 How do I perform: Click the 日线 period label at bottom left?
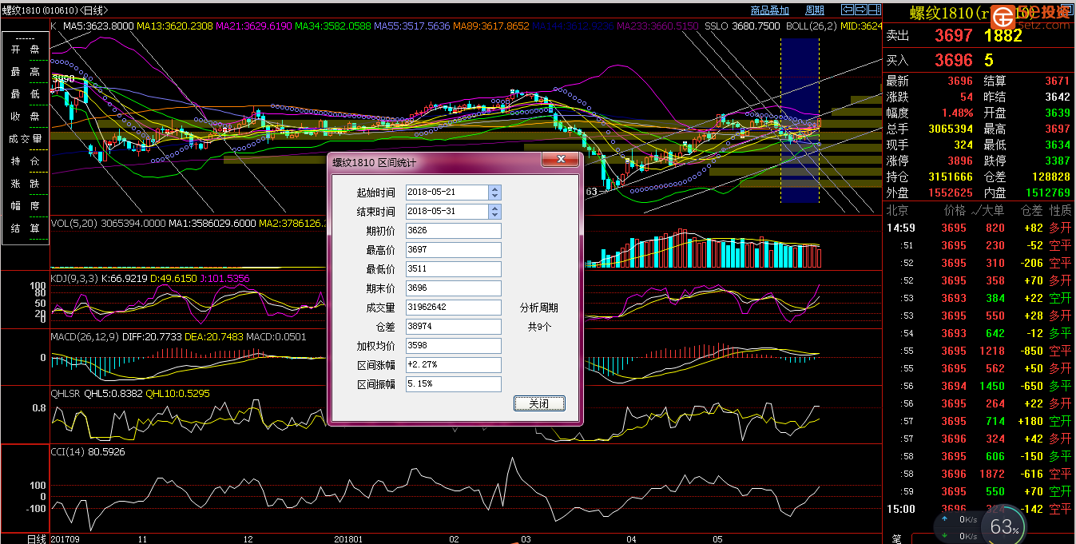click(x=38, y=539)
